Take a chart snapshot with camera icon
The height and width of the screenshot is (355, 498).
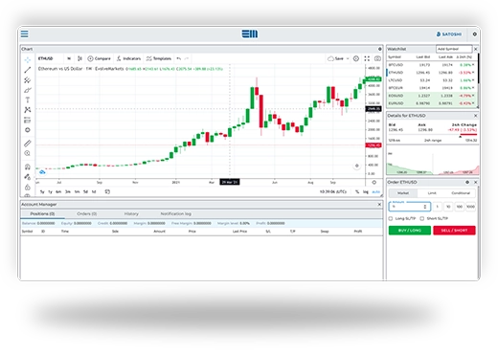pyautogui.click(x=377, y=58)
